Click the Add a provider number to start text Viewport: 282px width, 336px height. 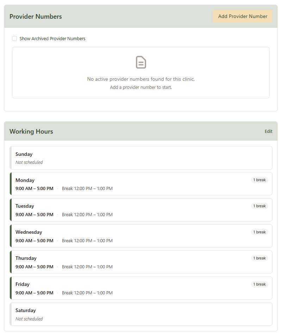point(141,87)
